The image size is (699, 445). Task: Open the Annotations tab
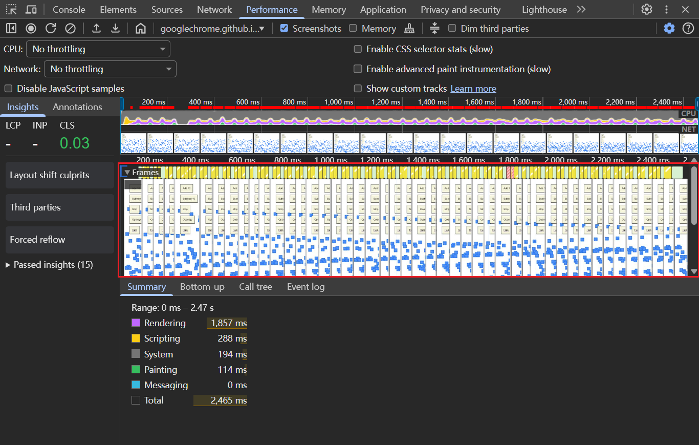tap(77, 107)
